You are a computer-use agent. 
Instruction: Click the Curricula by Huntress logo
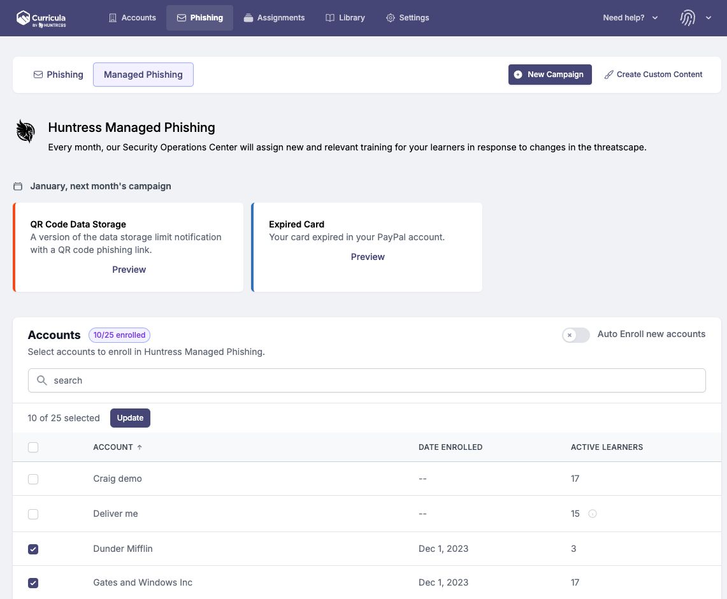[x=41, y=18]
